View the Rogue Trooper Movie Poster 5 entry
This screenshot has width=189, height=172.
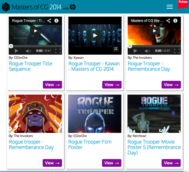coord(171,163)
